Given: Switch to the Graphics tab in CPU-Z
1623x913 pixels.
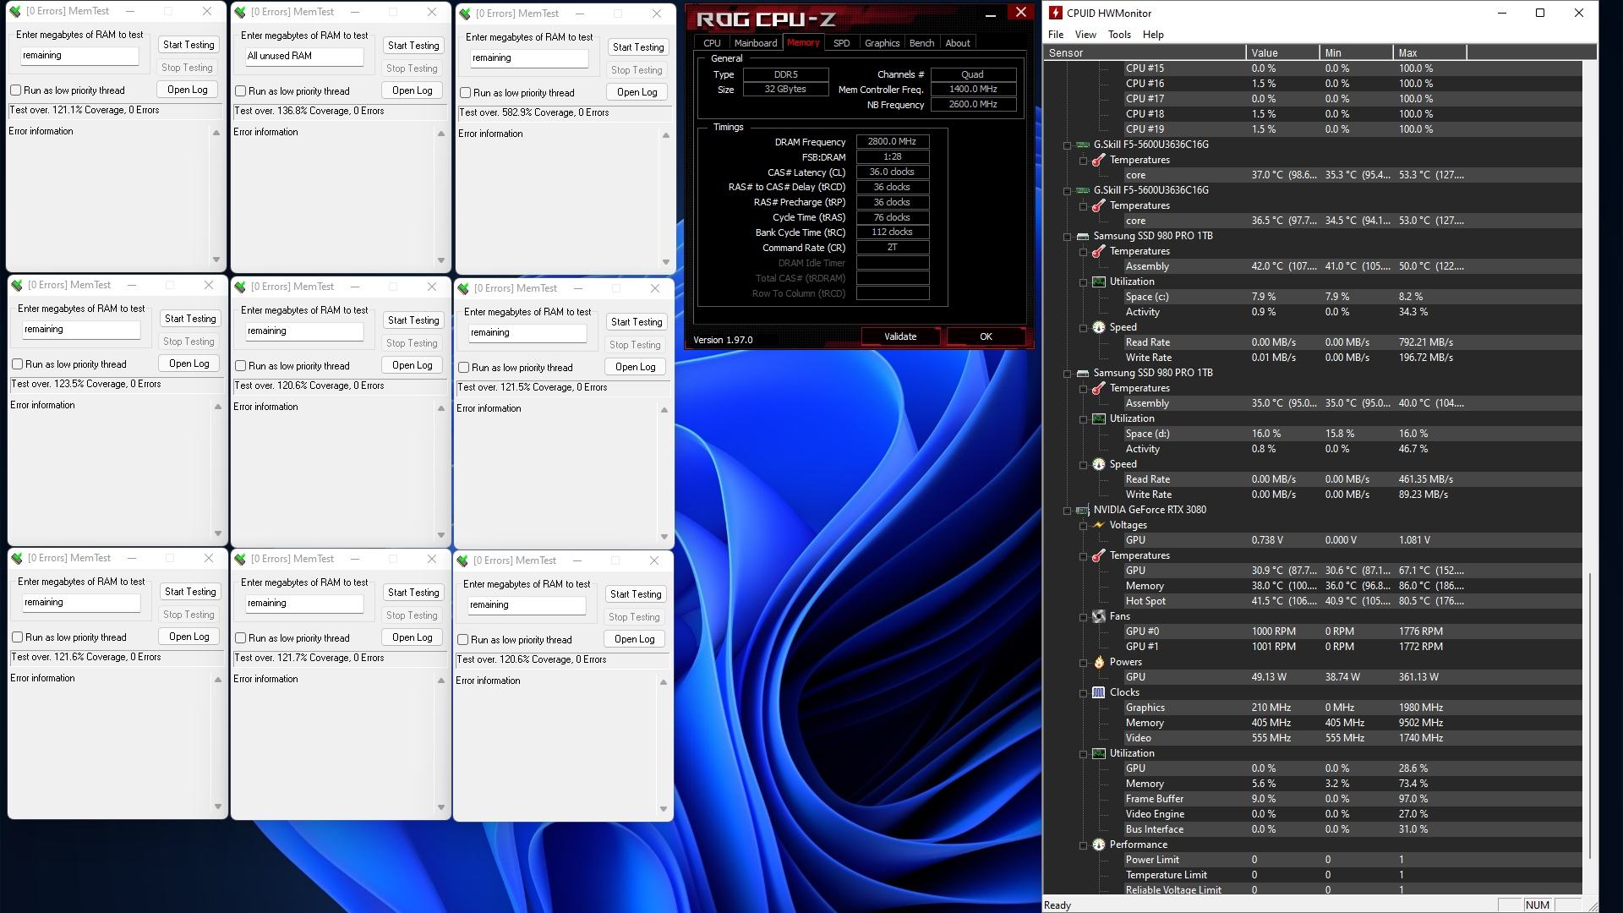Looking at the screenshot, I should (x=882, y=43).
